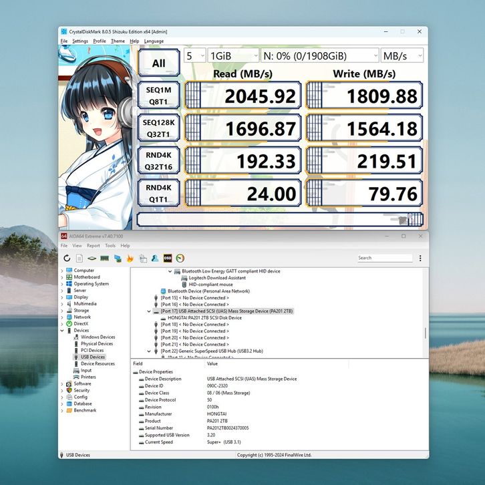485x485 pixels.
Task: Click the flame stability test icon
Action: click(x=130, y=258)
